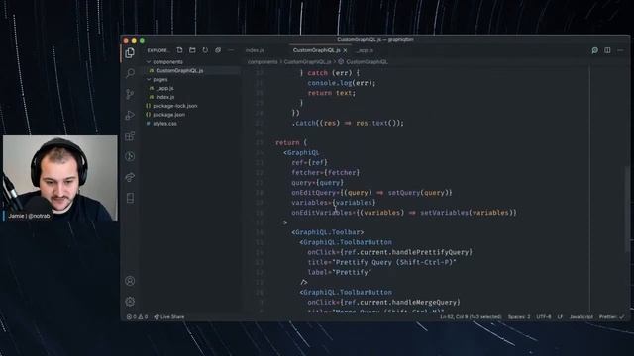This screenshot has height=356, width=634.
Task: Click the EXPLORER panel title
Action: [158, 50]
